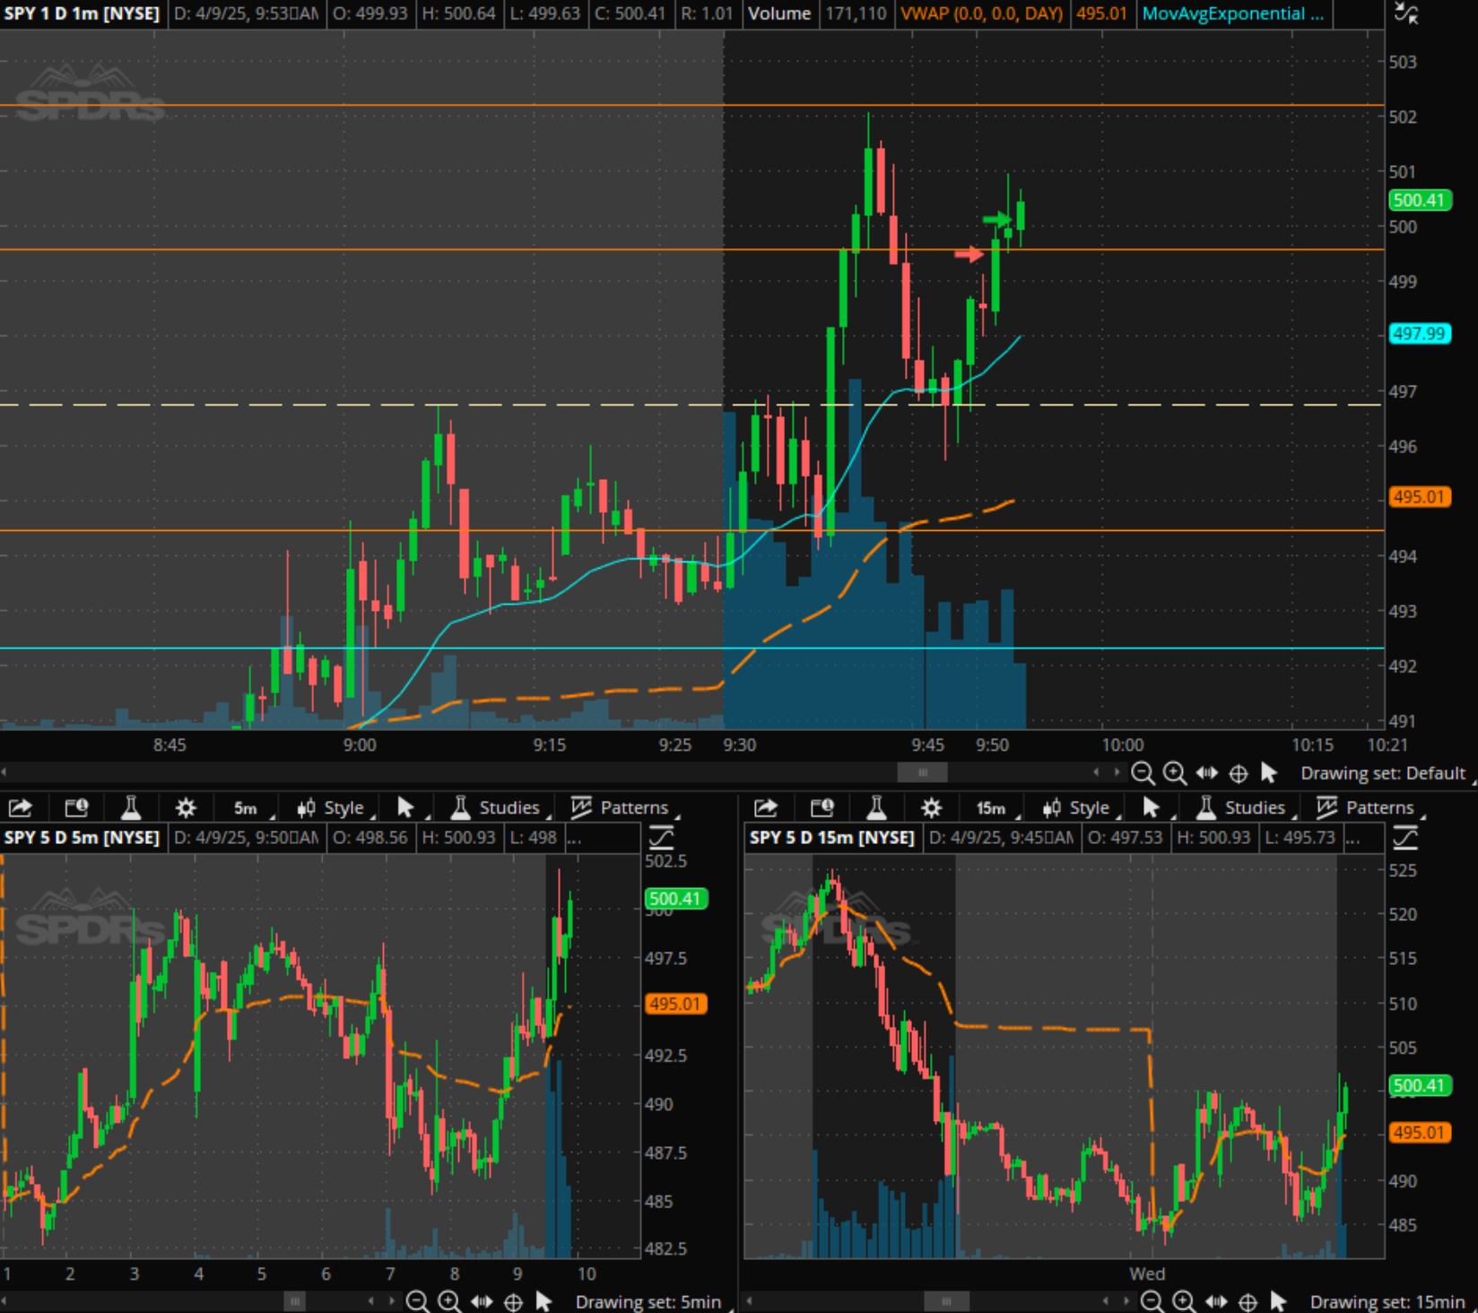This screenshot has width=1478, height=1313.
Task: Click the price-axis scale icon on the 5m chart
Action: click(661, 838)
